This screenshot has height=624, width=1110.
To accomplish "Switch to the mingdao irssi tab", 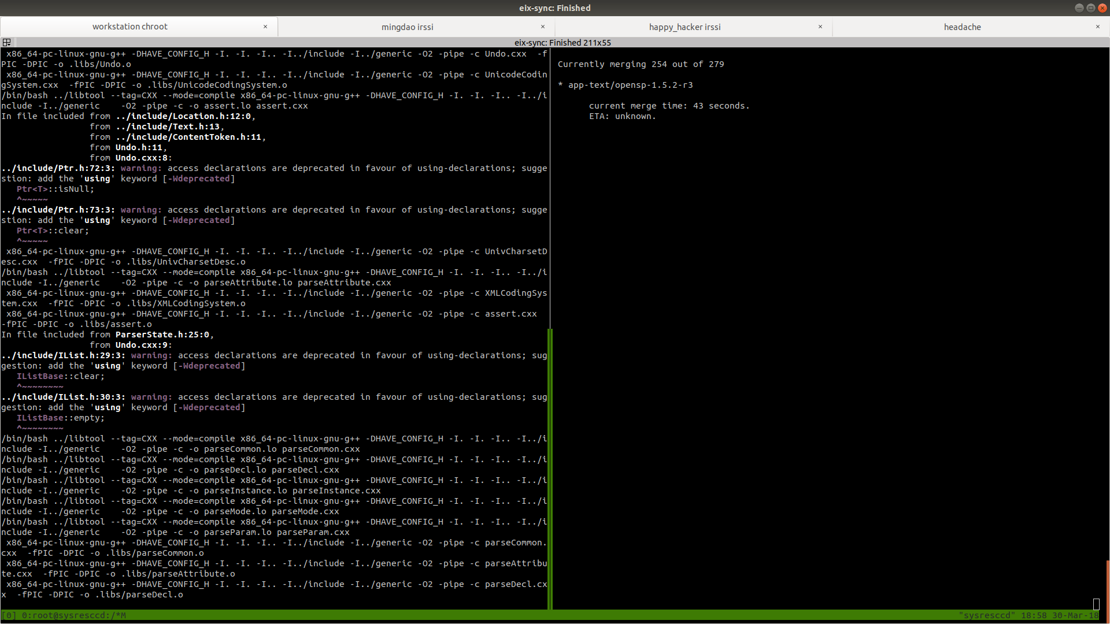I will 407,27.
